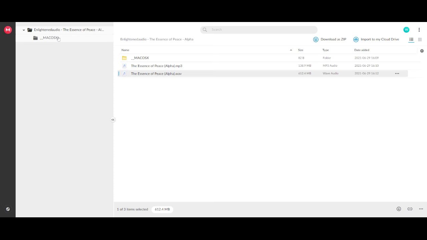Sort by Size column header

(301, 50)
